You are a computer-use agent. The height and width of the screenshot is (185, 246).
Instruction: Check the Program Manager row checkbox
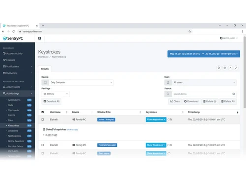(43, 145)
